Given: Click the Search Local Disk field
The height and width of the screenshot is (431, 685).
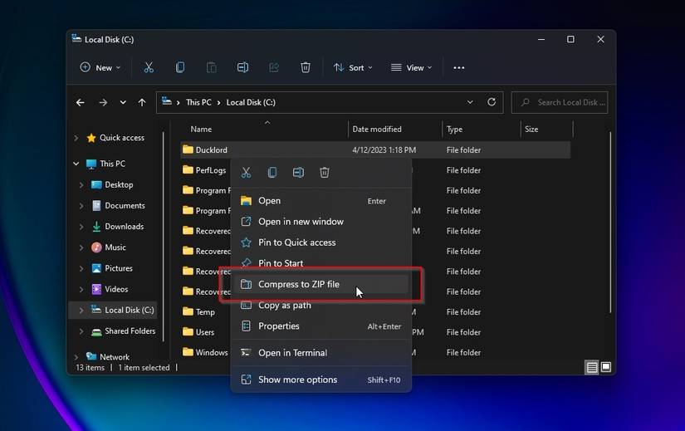Looking at the screenshot, I should (560, 102).
